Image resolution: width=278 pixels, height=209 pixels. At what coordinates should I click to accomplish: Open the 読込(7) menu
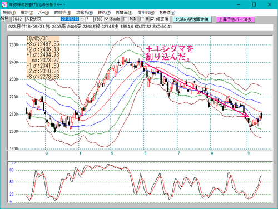pos(104,13)
